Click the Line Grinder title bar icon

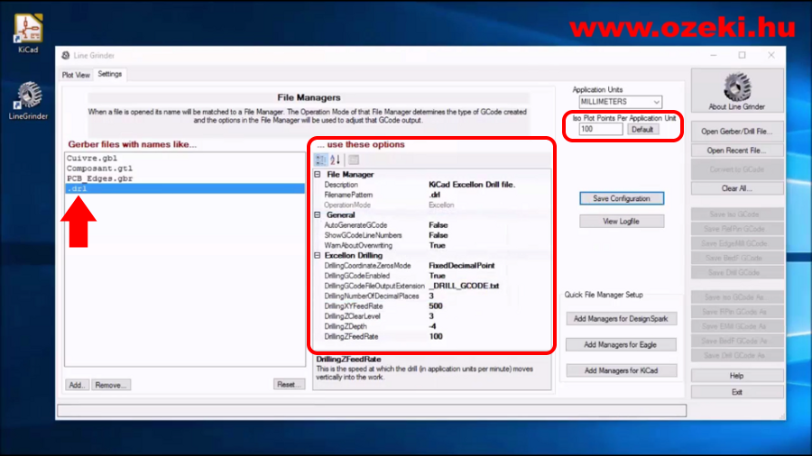coord(65,55)
